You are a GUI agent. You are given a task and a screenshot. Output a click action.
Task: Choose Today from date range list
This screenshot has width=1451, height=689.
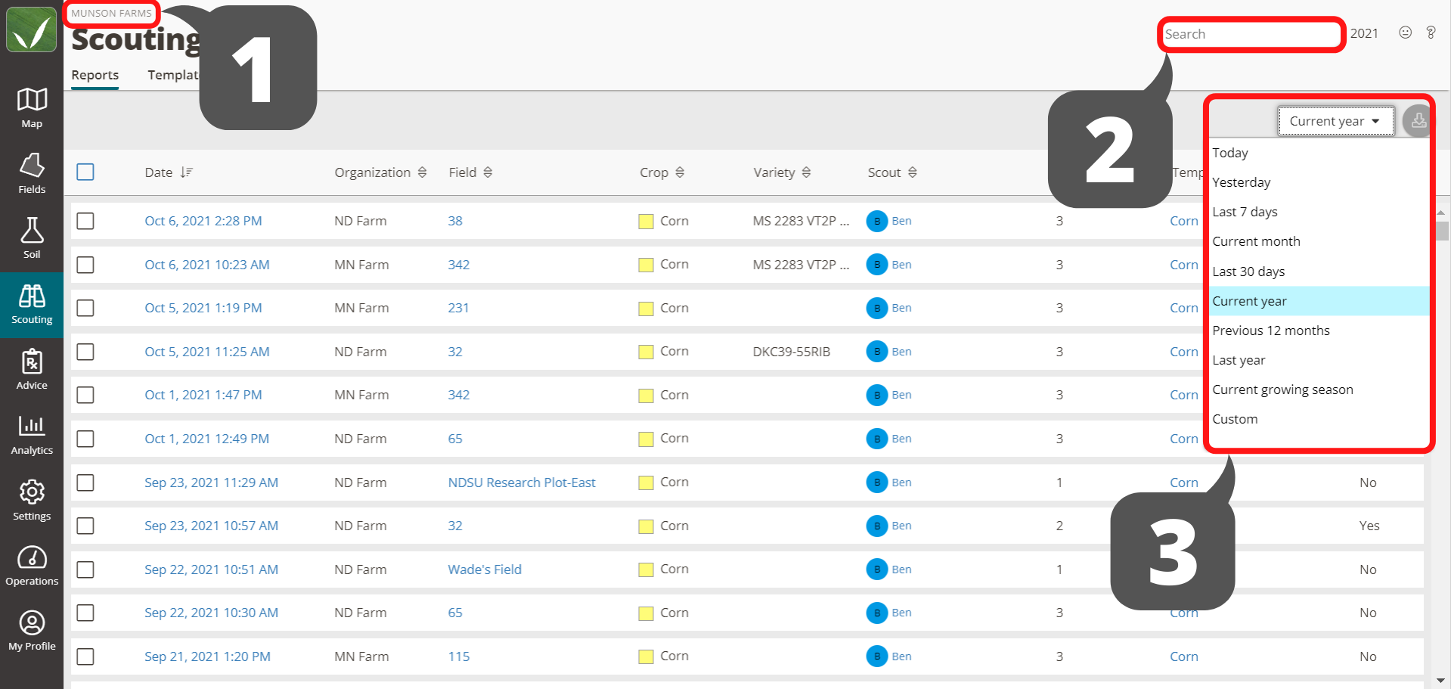pyautogui.click(x=1319, y=153)
